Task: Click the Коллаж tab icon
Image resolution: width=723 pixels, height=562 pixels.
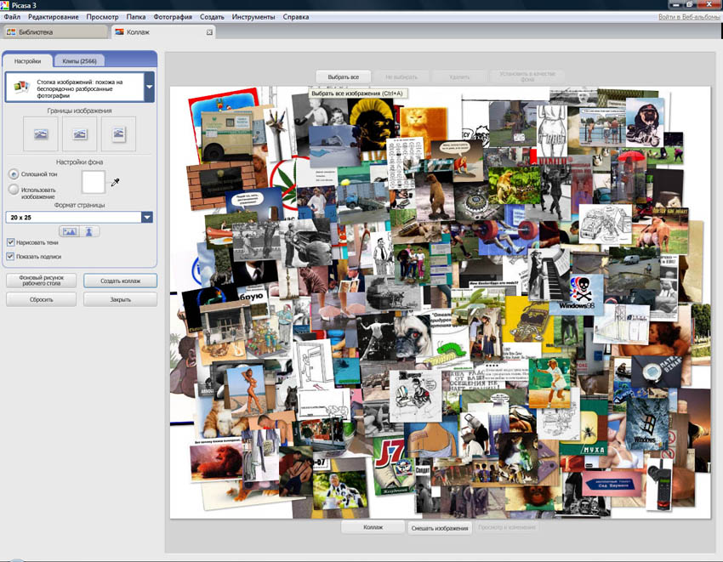Action: (x=119, y=31)
